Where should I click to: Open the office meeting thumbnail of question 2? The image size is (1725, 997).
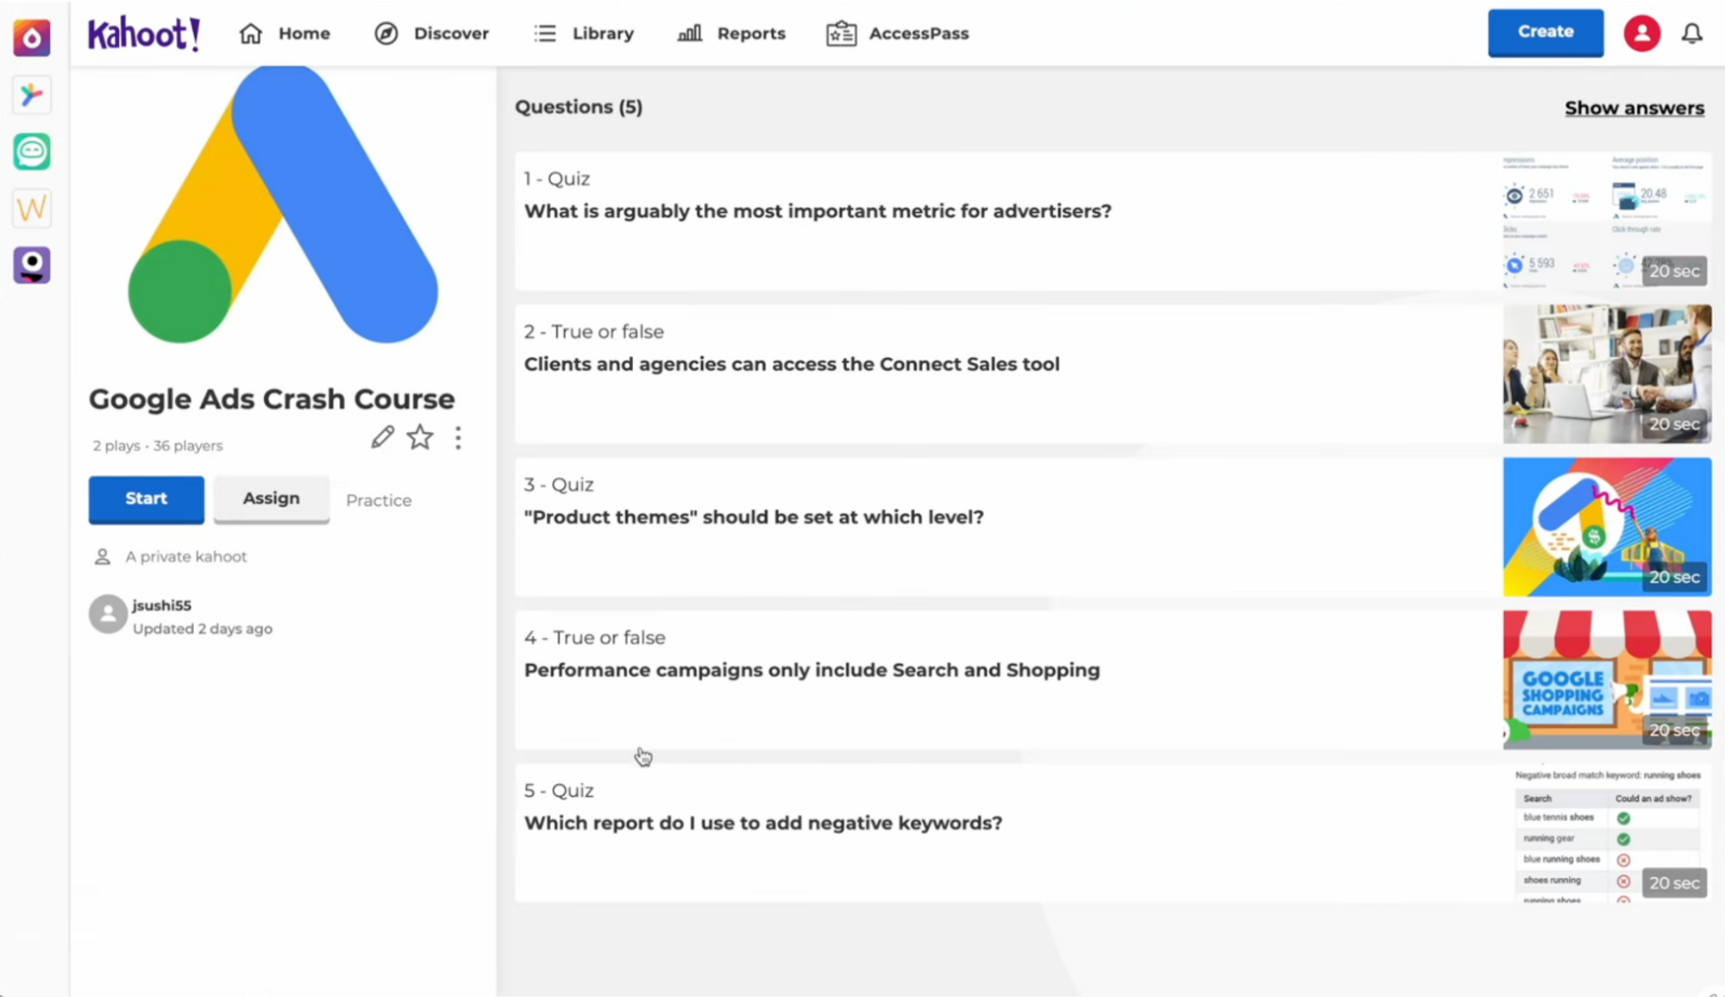(1608, 374)
